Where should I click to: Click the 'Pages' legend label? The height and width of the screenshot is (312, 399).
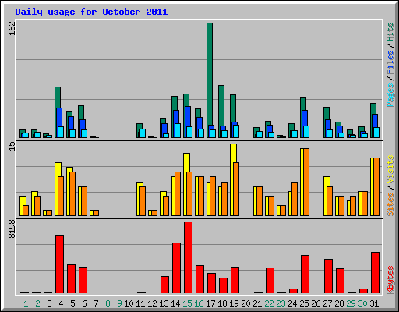[390, 95]
